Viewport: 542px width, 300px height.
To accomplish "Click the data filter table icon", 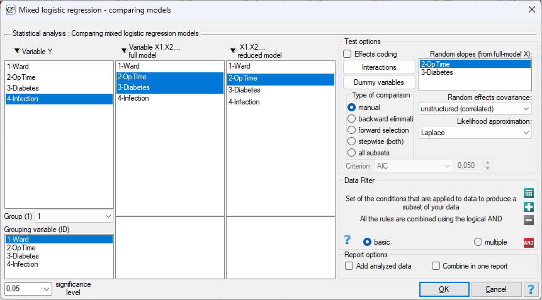I will point(529,193).
